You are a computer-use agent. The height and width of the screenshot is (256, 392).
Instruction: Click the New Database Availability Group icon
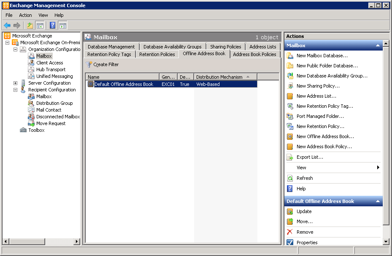coord(290,76)
